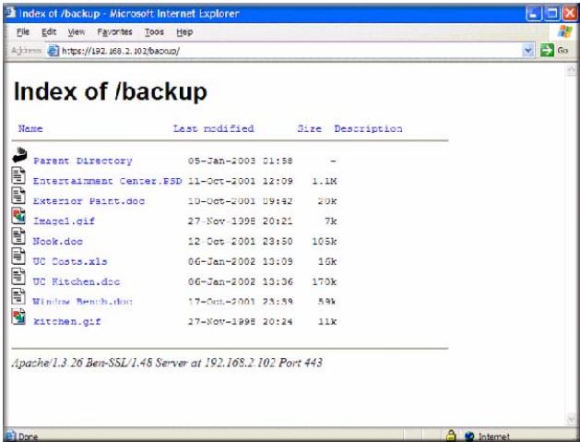Click file icon beside Entertainment Center.PSD
The height and width of the screenshot is (442, 580).
[x=18, y=175]
